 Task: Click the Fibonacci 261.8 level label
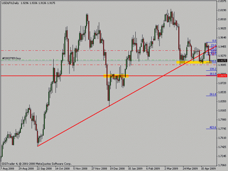(x=213, y=94)
